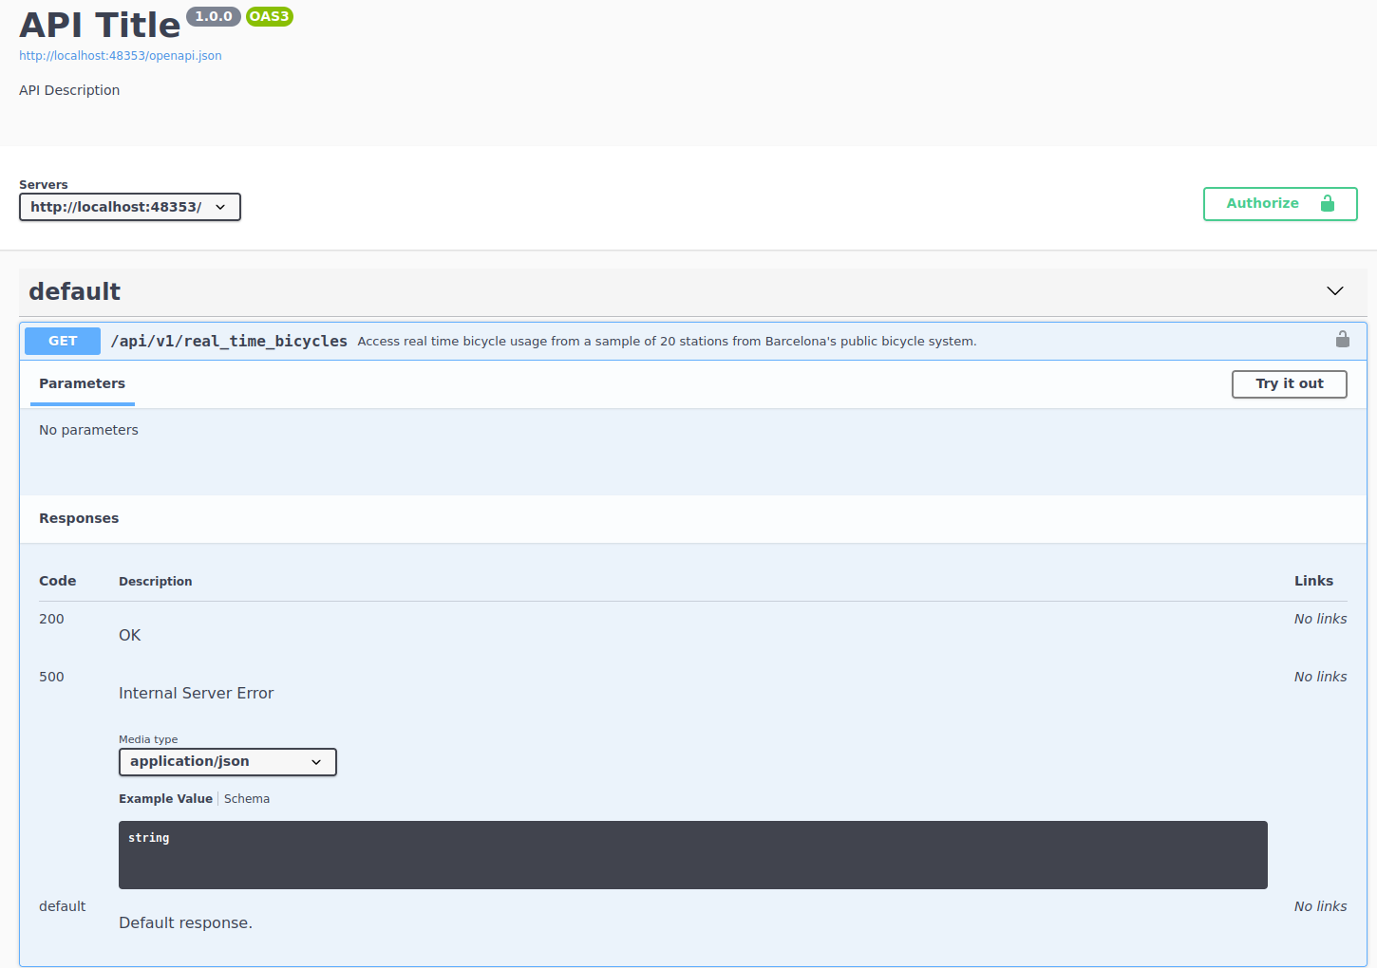Click the blue GET method badge
The width and height of the screenshot is (1377, 968).
[63, 341]
